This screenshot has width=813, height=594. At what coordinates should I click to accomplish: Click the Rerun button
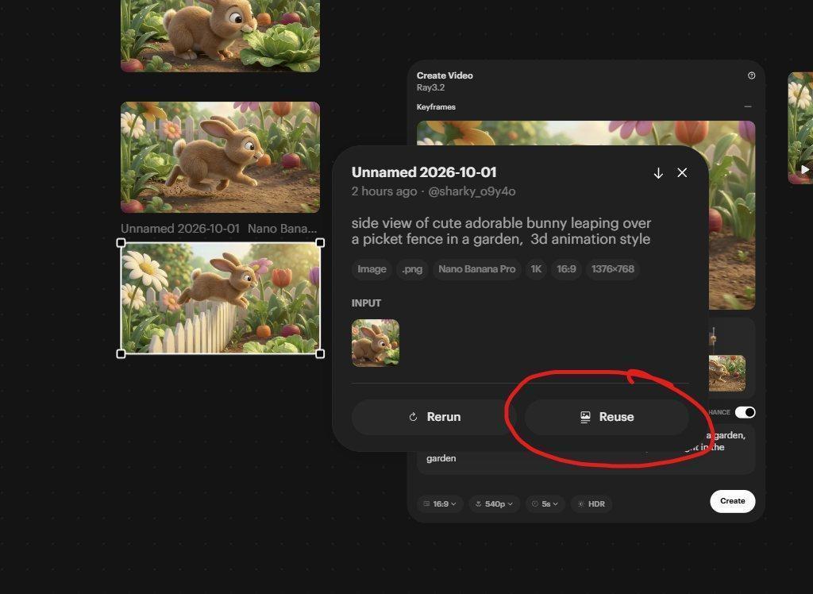[434, 417]
